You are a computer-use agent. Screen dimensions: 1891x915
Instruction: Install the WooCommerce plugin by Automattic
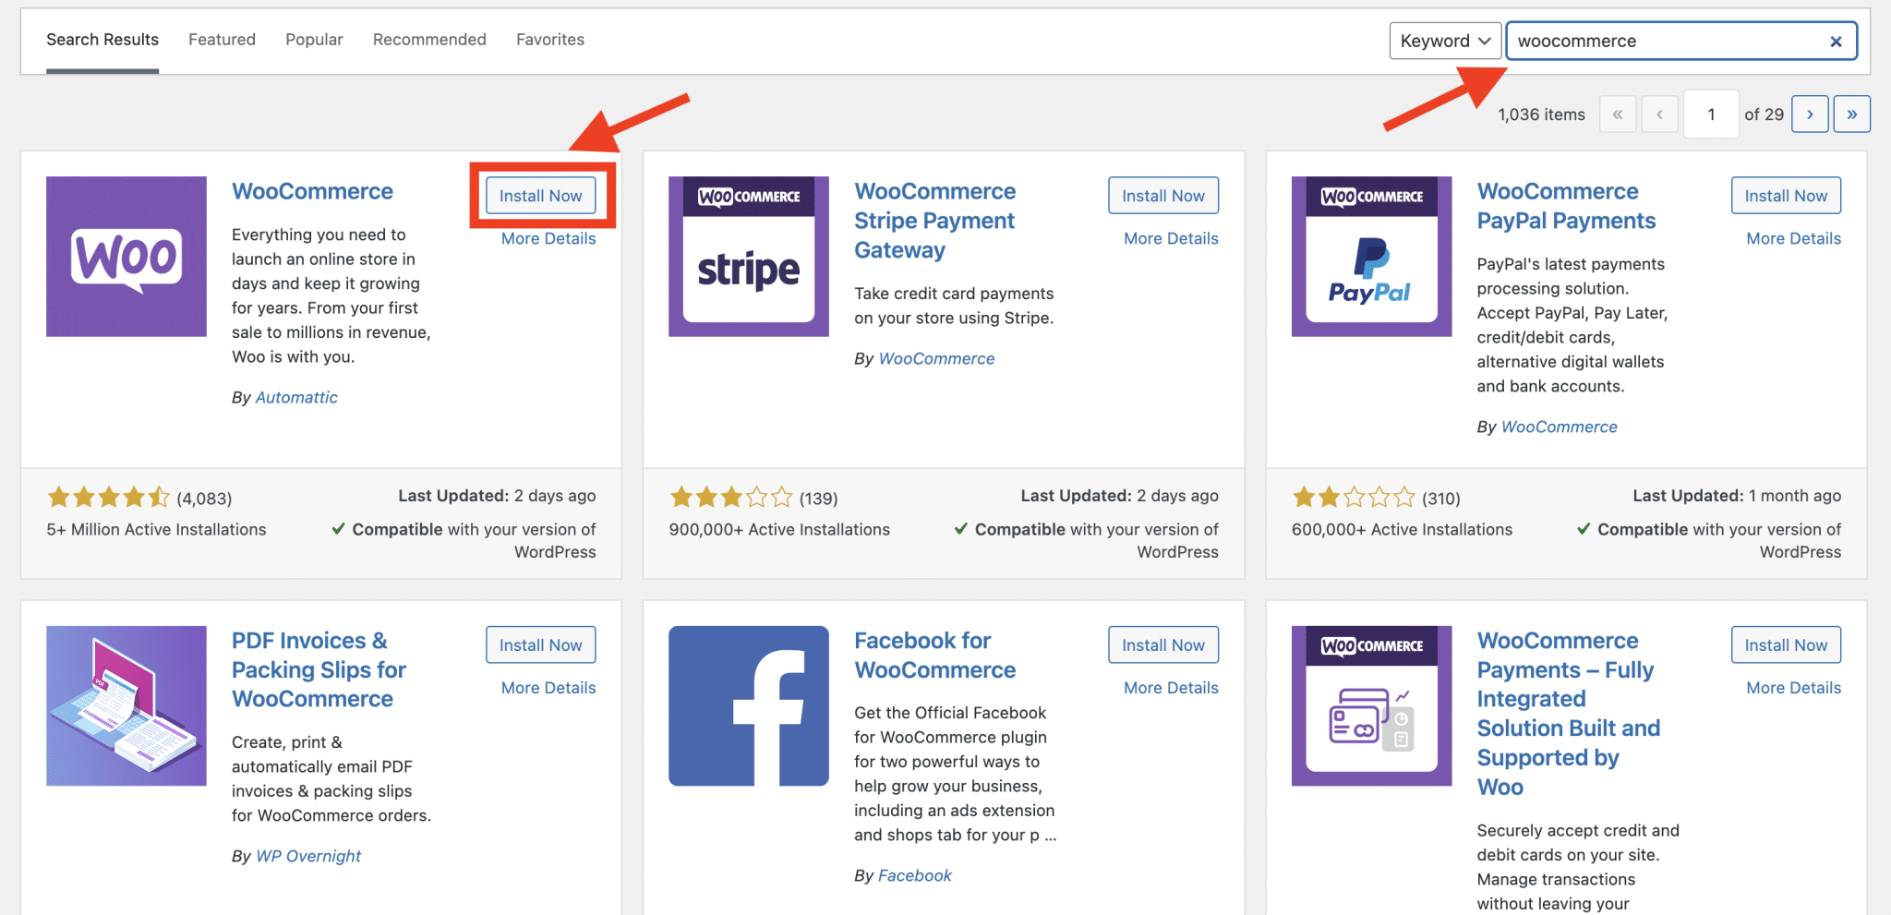(x=540, y=196)
